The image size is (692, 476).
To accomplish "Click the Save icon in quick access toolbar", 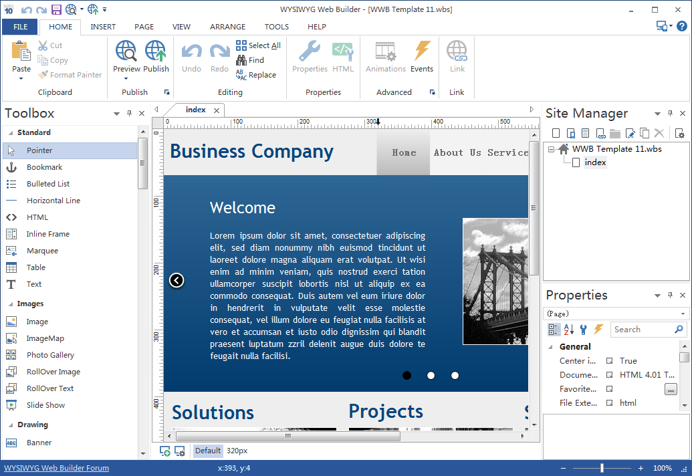I will point(56,9).
